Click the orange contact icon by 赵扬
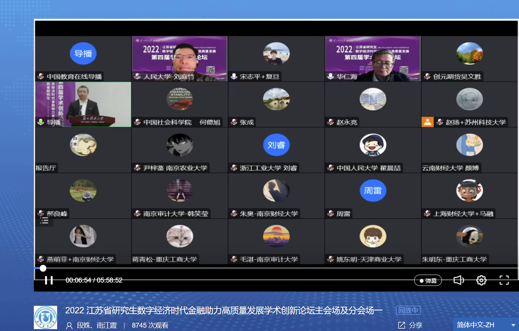 (x=427, y=122)
